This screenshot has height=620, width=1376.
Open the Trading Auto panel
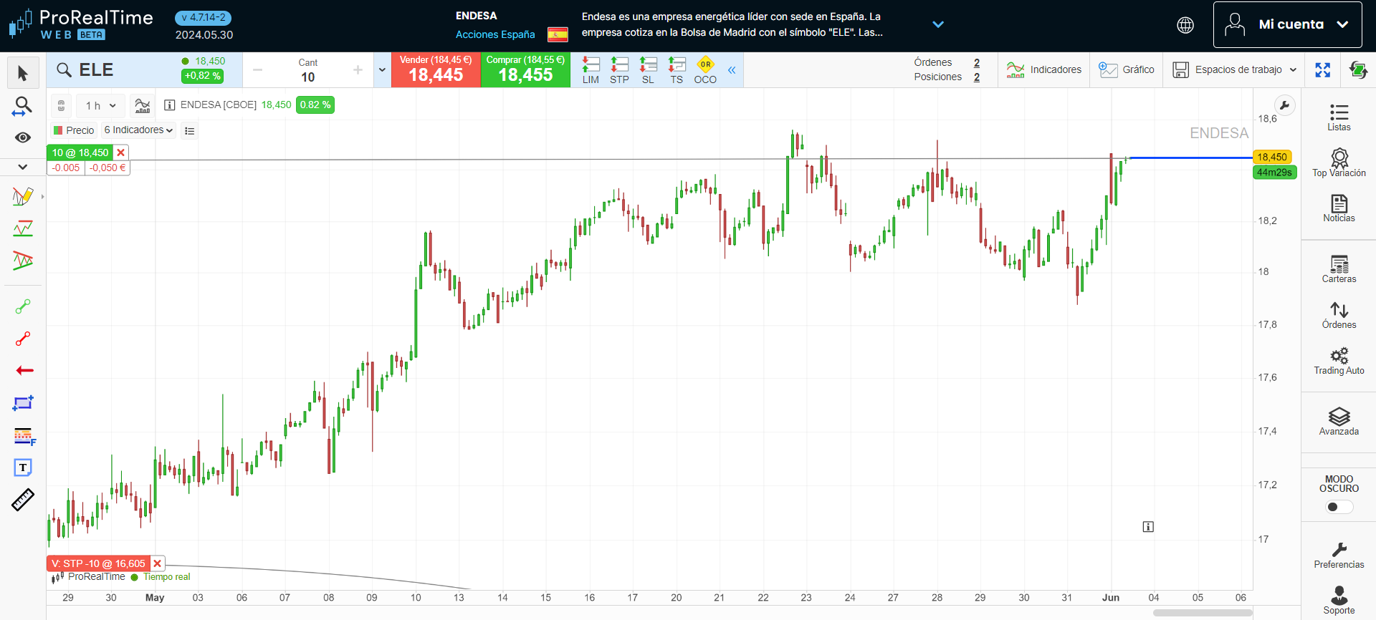tap(1339, 361)
